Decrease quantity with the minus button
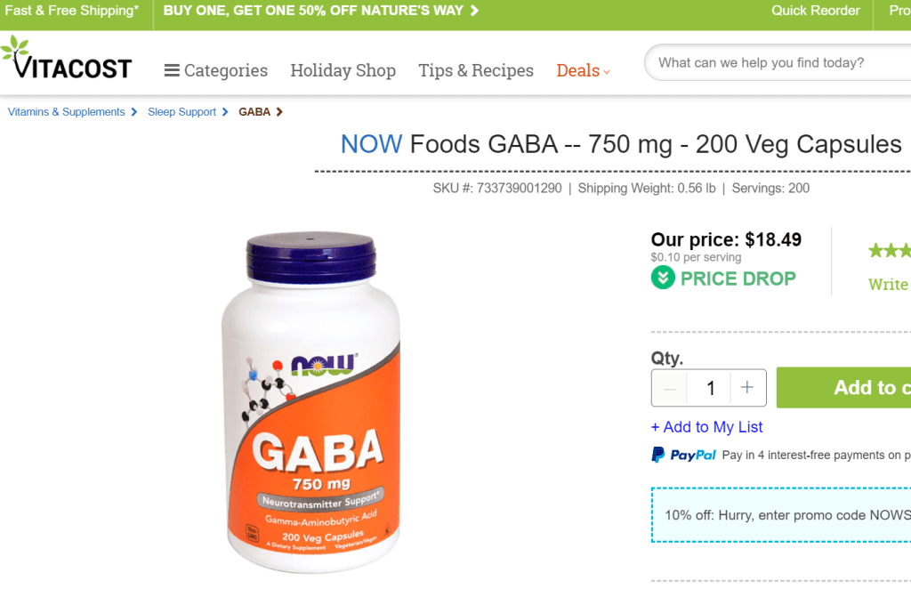 670,387
